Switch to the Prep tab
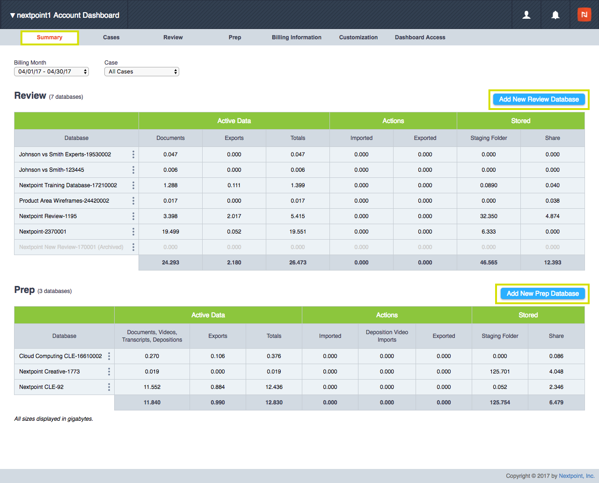This screenshot has width=599, height=483. tap(235, 37)
